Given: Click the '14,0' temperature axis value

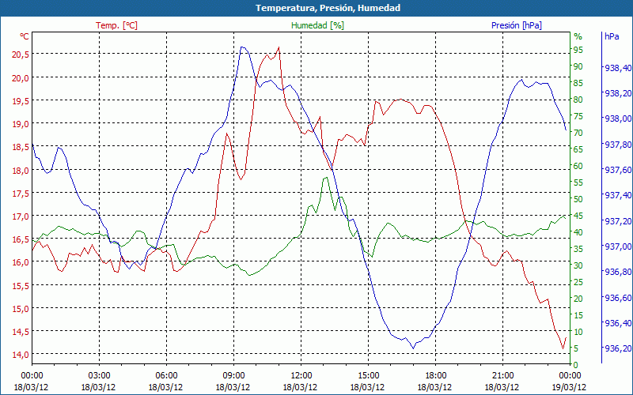Looking at the screenshot, I should 21,354.
